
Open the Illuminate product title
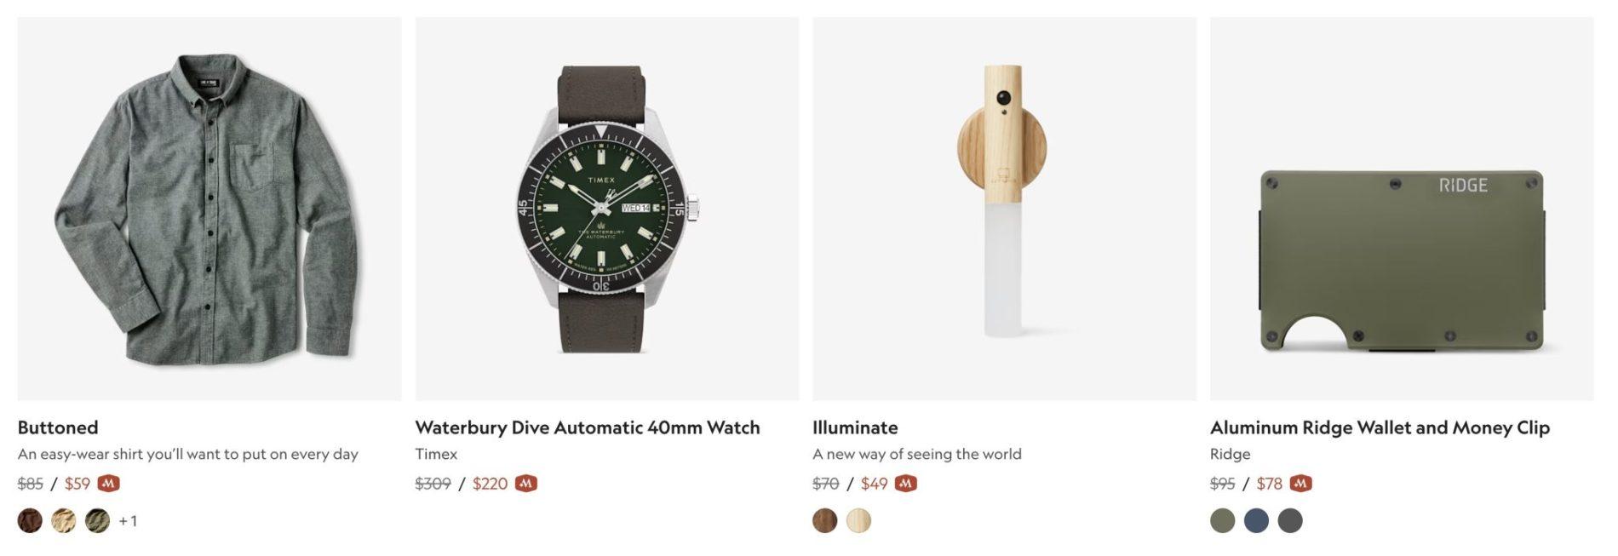coord(855,427)
